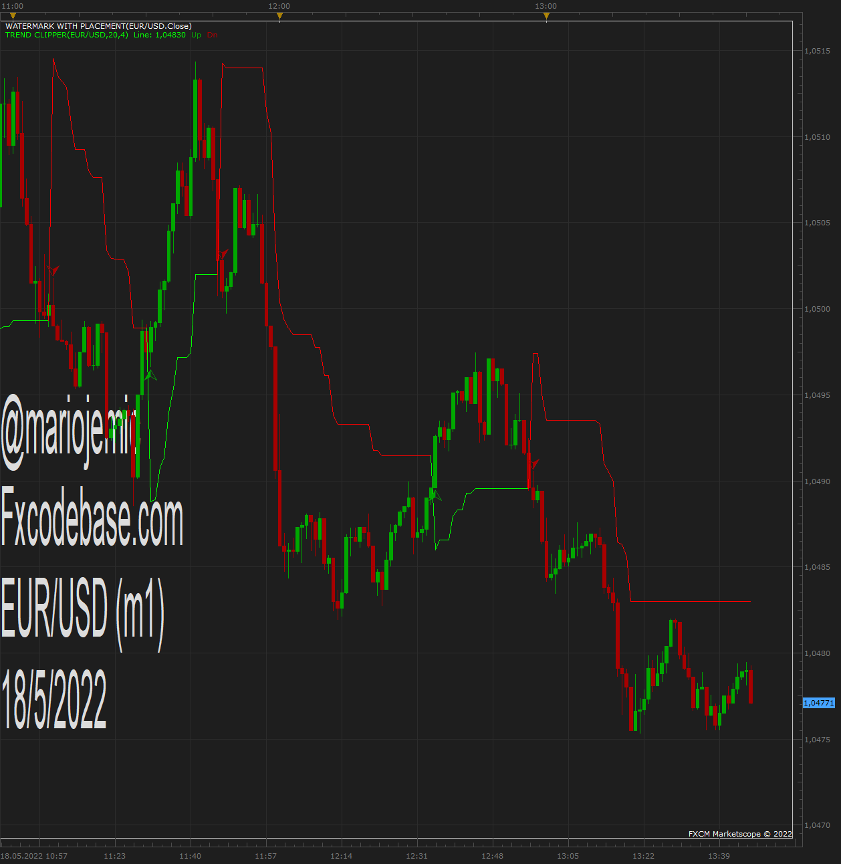Viewport: 841px width, 864px height.
Task: Click the red down-arrow signal near 11:47
Action: 223,254
